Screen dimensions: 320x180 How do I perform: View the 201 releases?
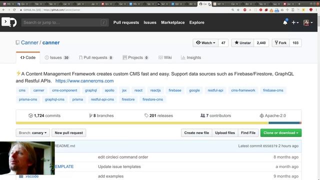[x=158, y=115]
